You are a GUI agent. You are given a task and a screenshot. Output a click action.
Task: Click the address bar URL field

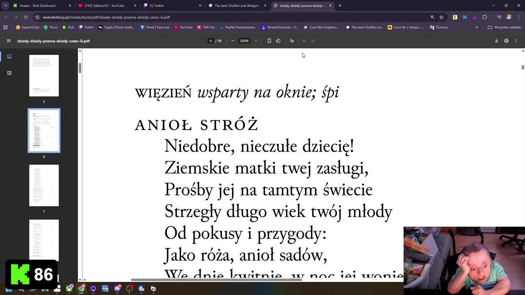tap(234, 17)
